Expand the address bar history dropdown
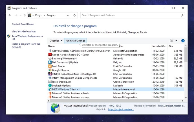The image size is (194, 122). pyautogui.click(x=68, y=15)
